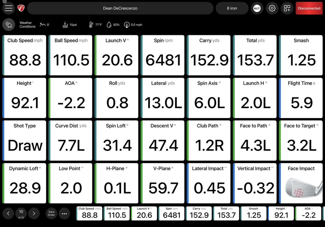Image resolution: width=325 pixels, height=227 pixels.
Task: Select the RCT ball type icon
Action: [x=257, y=8]
